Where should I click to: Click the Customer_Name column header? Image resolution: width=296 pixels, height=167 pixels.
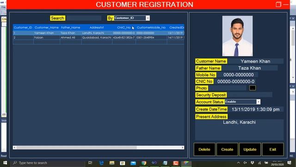tap(47, 27)
